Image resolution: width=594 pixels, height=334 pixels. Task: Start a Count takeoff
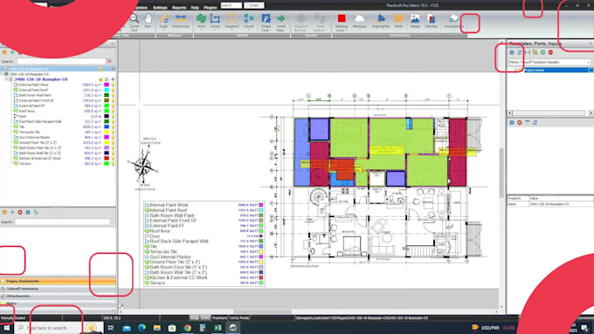pyautogui.click(x=248, y=21)
